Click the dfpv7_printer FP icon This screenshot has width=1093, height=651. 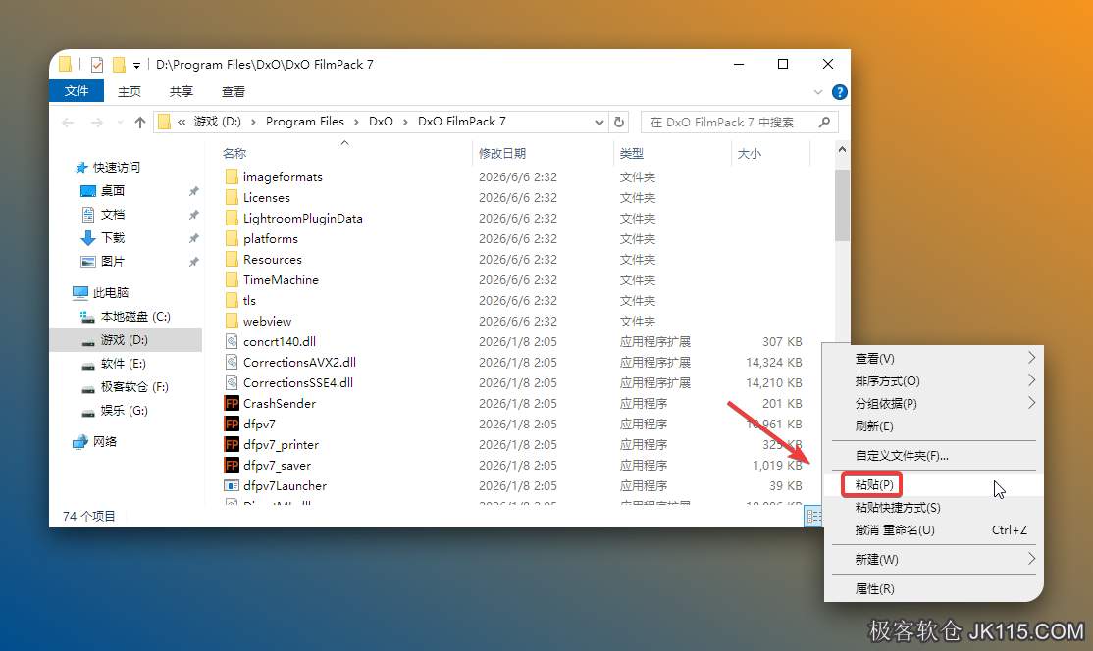pyautogui.click(x=232, y=444)
